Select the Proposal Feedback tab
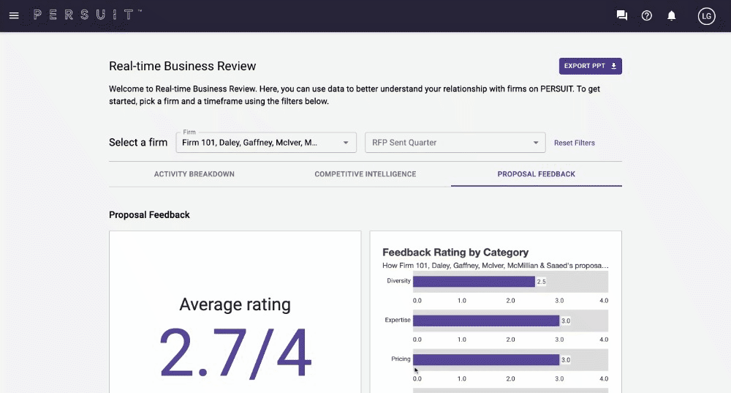Viewport: 731px width, 393px height. pos(536,174)
